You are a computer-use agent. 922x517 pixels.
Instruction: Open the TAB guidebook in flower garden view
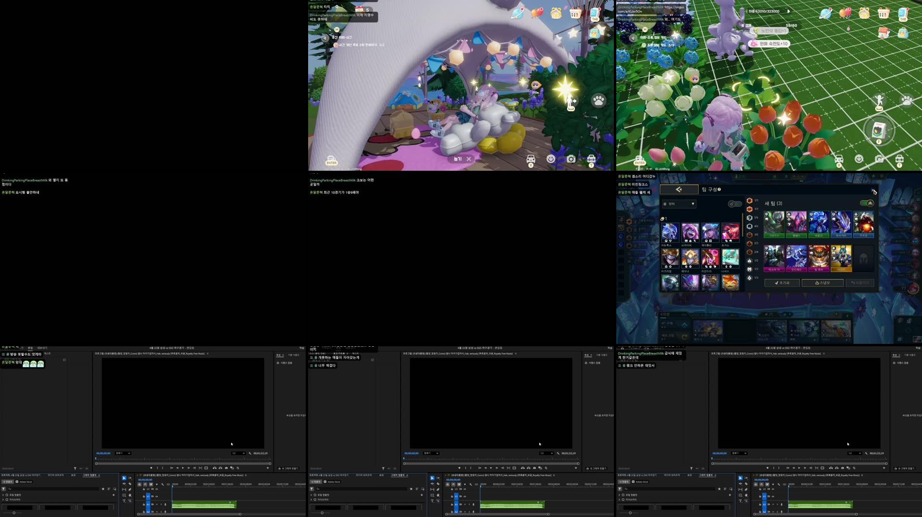point(903,14)
